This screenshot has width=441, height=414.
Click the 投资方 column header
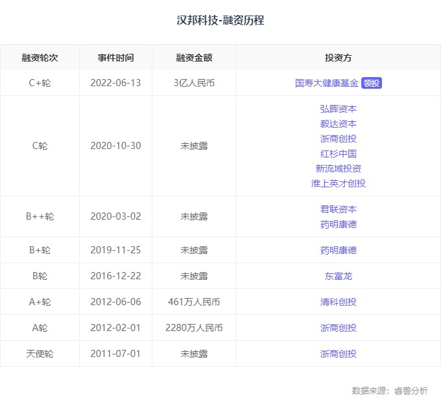pyautogui.click(x=338, y=58)
